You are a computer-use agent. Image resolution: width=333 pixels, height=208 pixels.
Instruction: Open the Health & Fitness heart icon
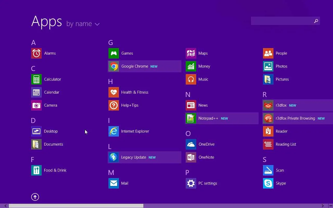tap(114, 92)
